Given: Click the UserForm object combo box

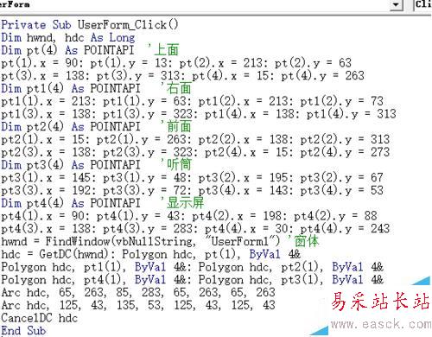Looking at the screenshot, I should (x=201, y=5).
